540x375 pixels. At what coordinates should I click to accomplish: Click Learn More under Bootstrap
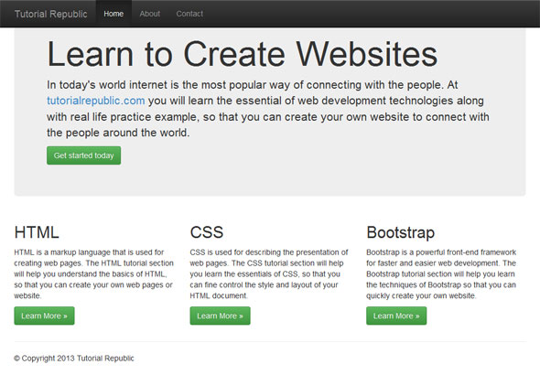396,316
